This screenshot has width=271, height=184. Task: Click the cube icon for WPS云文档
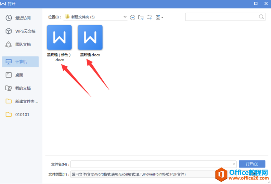[9, 31]
